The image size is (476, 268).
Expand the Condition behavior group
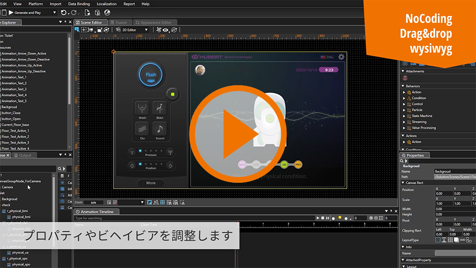tap(404, 98)
